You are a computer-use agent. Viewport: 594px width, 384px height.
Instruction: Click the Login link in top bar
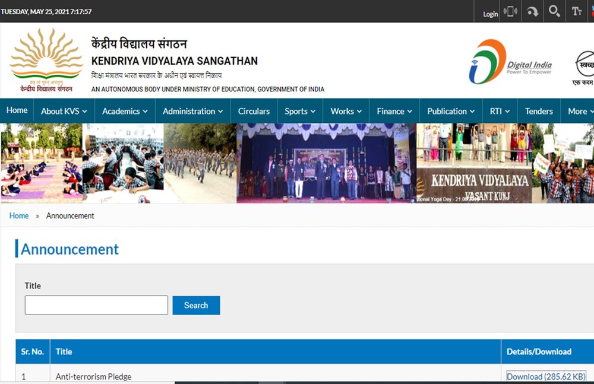tap(491, 14)
